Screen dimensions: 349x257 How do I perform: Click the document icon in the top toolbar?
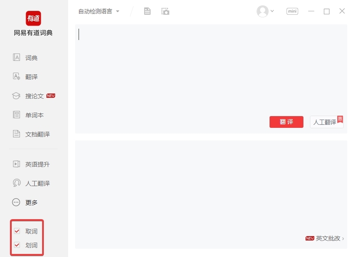147,11
